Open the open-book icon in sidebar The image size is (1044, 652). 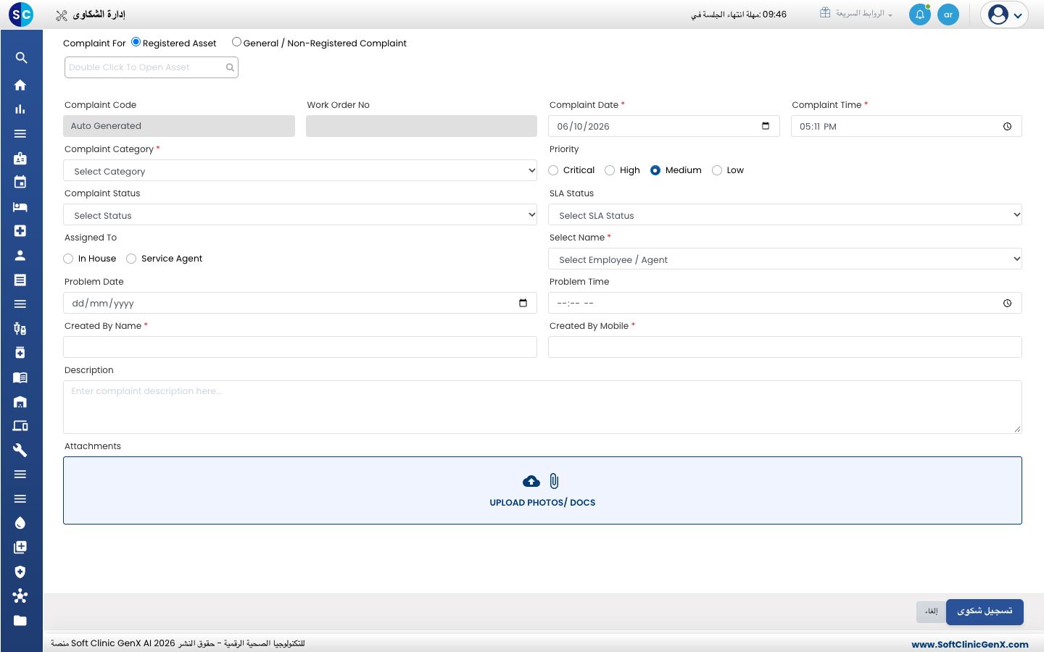(x=20, y=377)
